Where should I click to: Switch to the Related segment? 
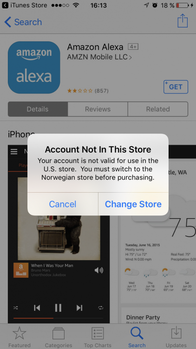click(158, 109)
